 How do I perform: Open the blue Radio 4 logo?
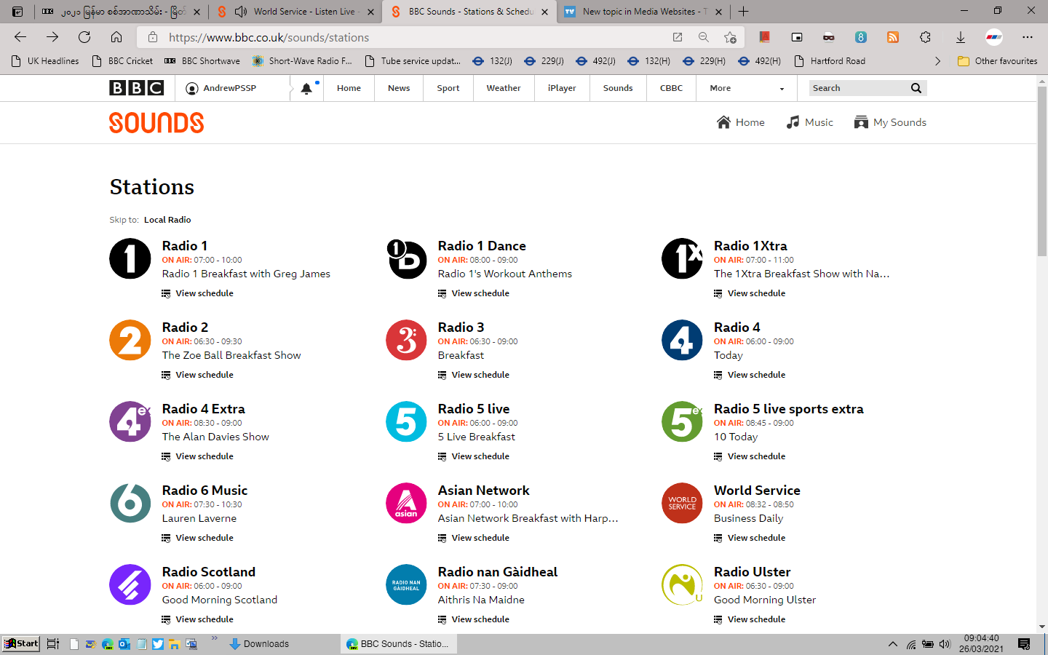tap(682, 341)
